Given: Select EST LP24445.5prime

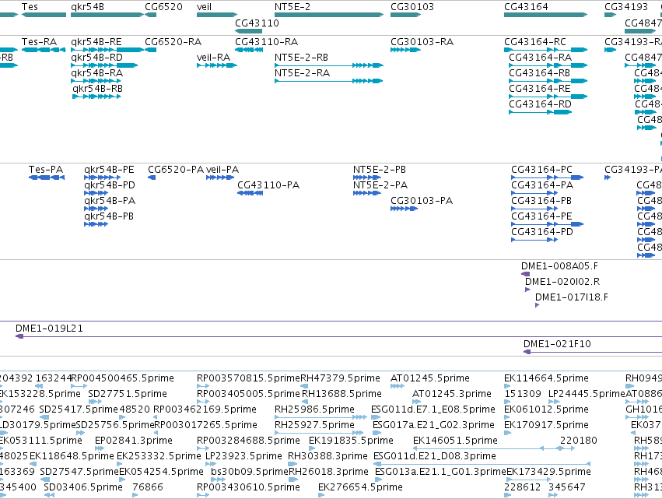Looking at the screenshot, I should (554, 402).
